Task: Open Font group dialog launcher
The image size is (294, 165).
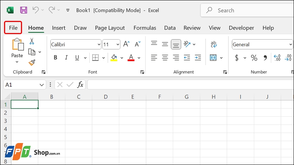Action: coord(142,72)
